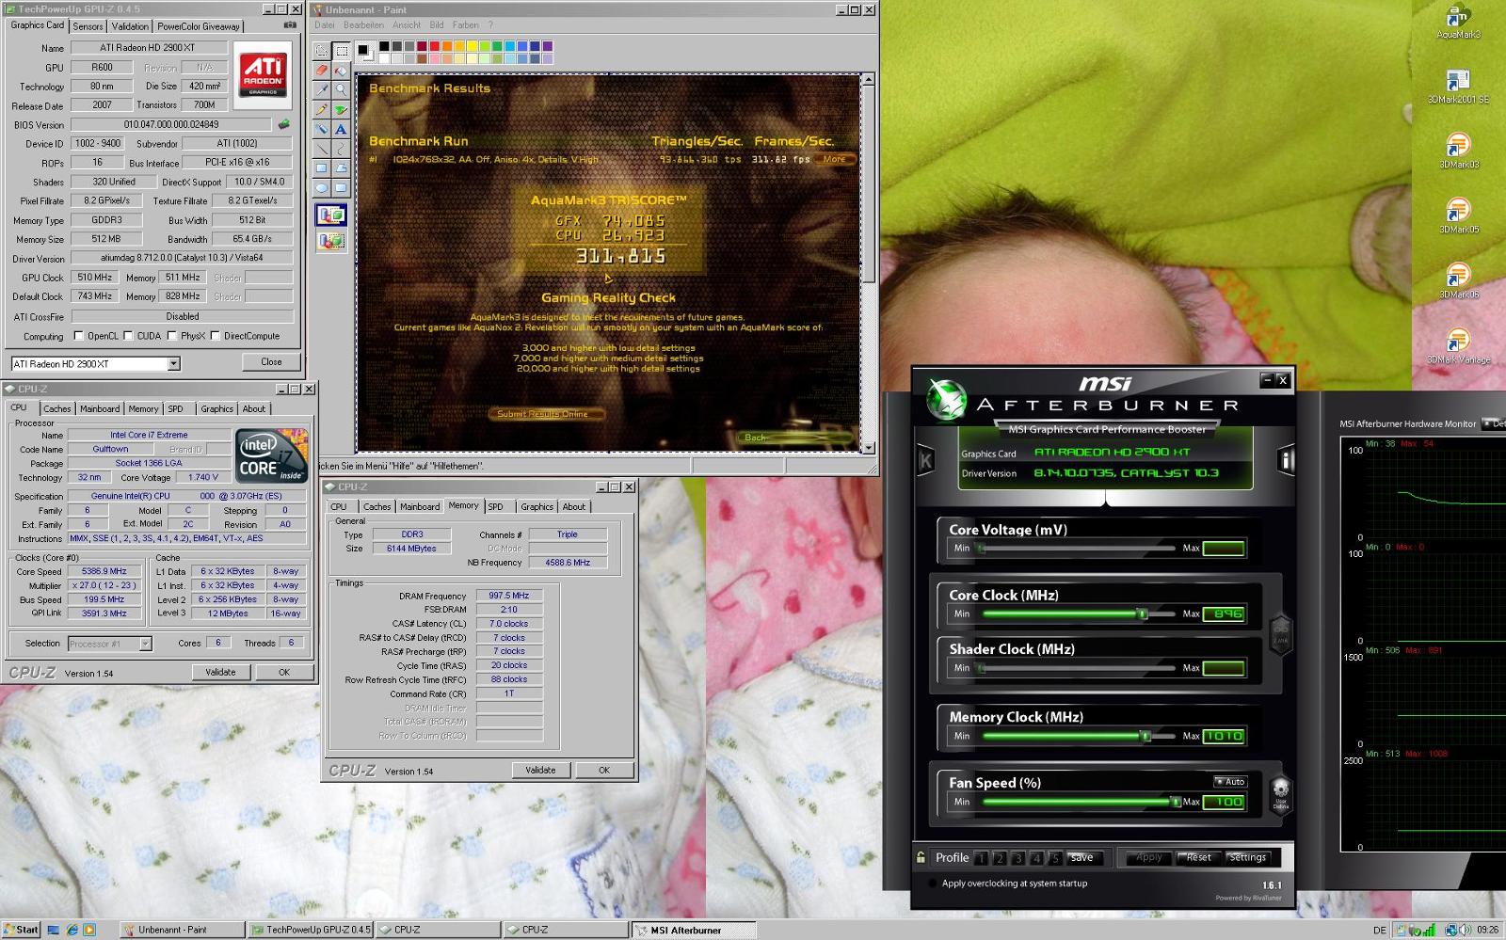
Task: Click the Memory Clock value field 1010
Action: (1224, 736)
